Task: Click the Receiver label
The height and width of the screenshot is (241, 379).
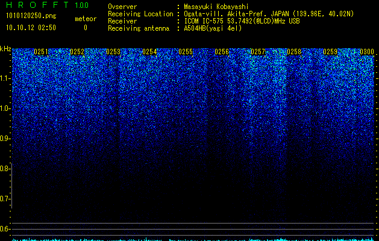Action: (122, 21)
